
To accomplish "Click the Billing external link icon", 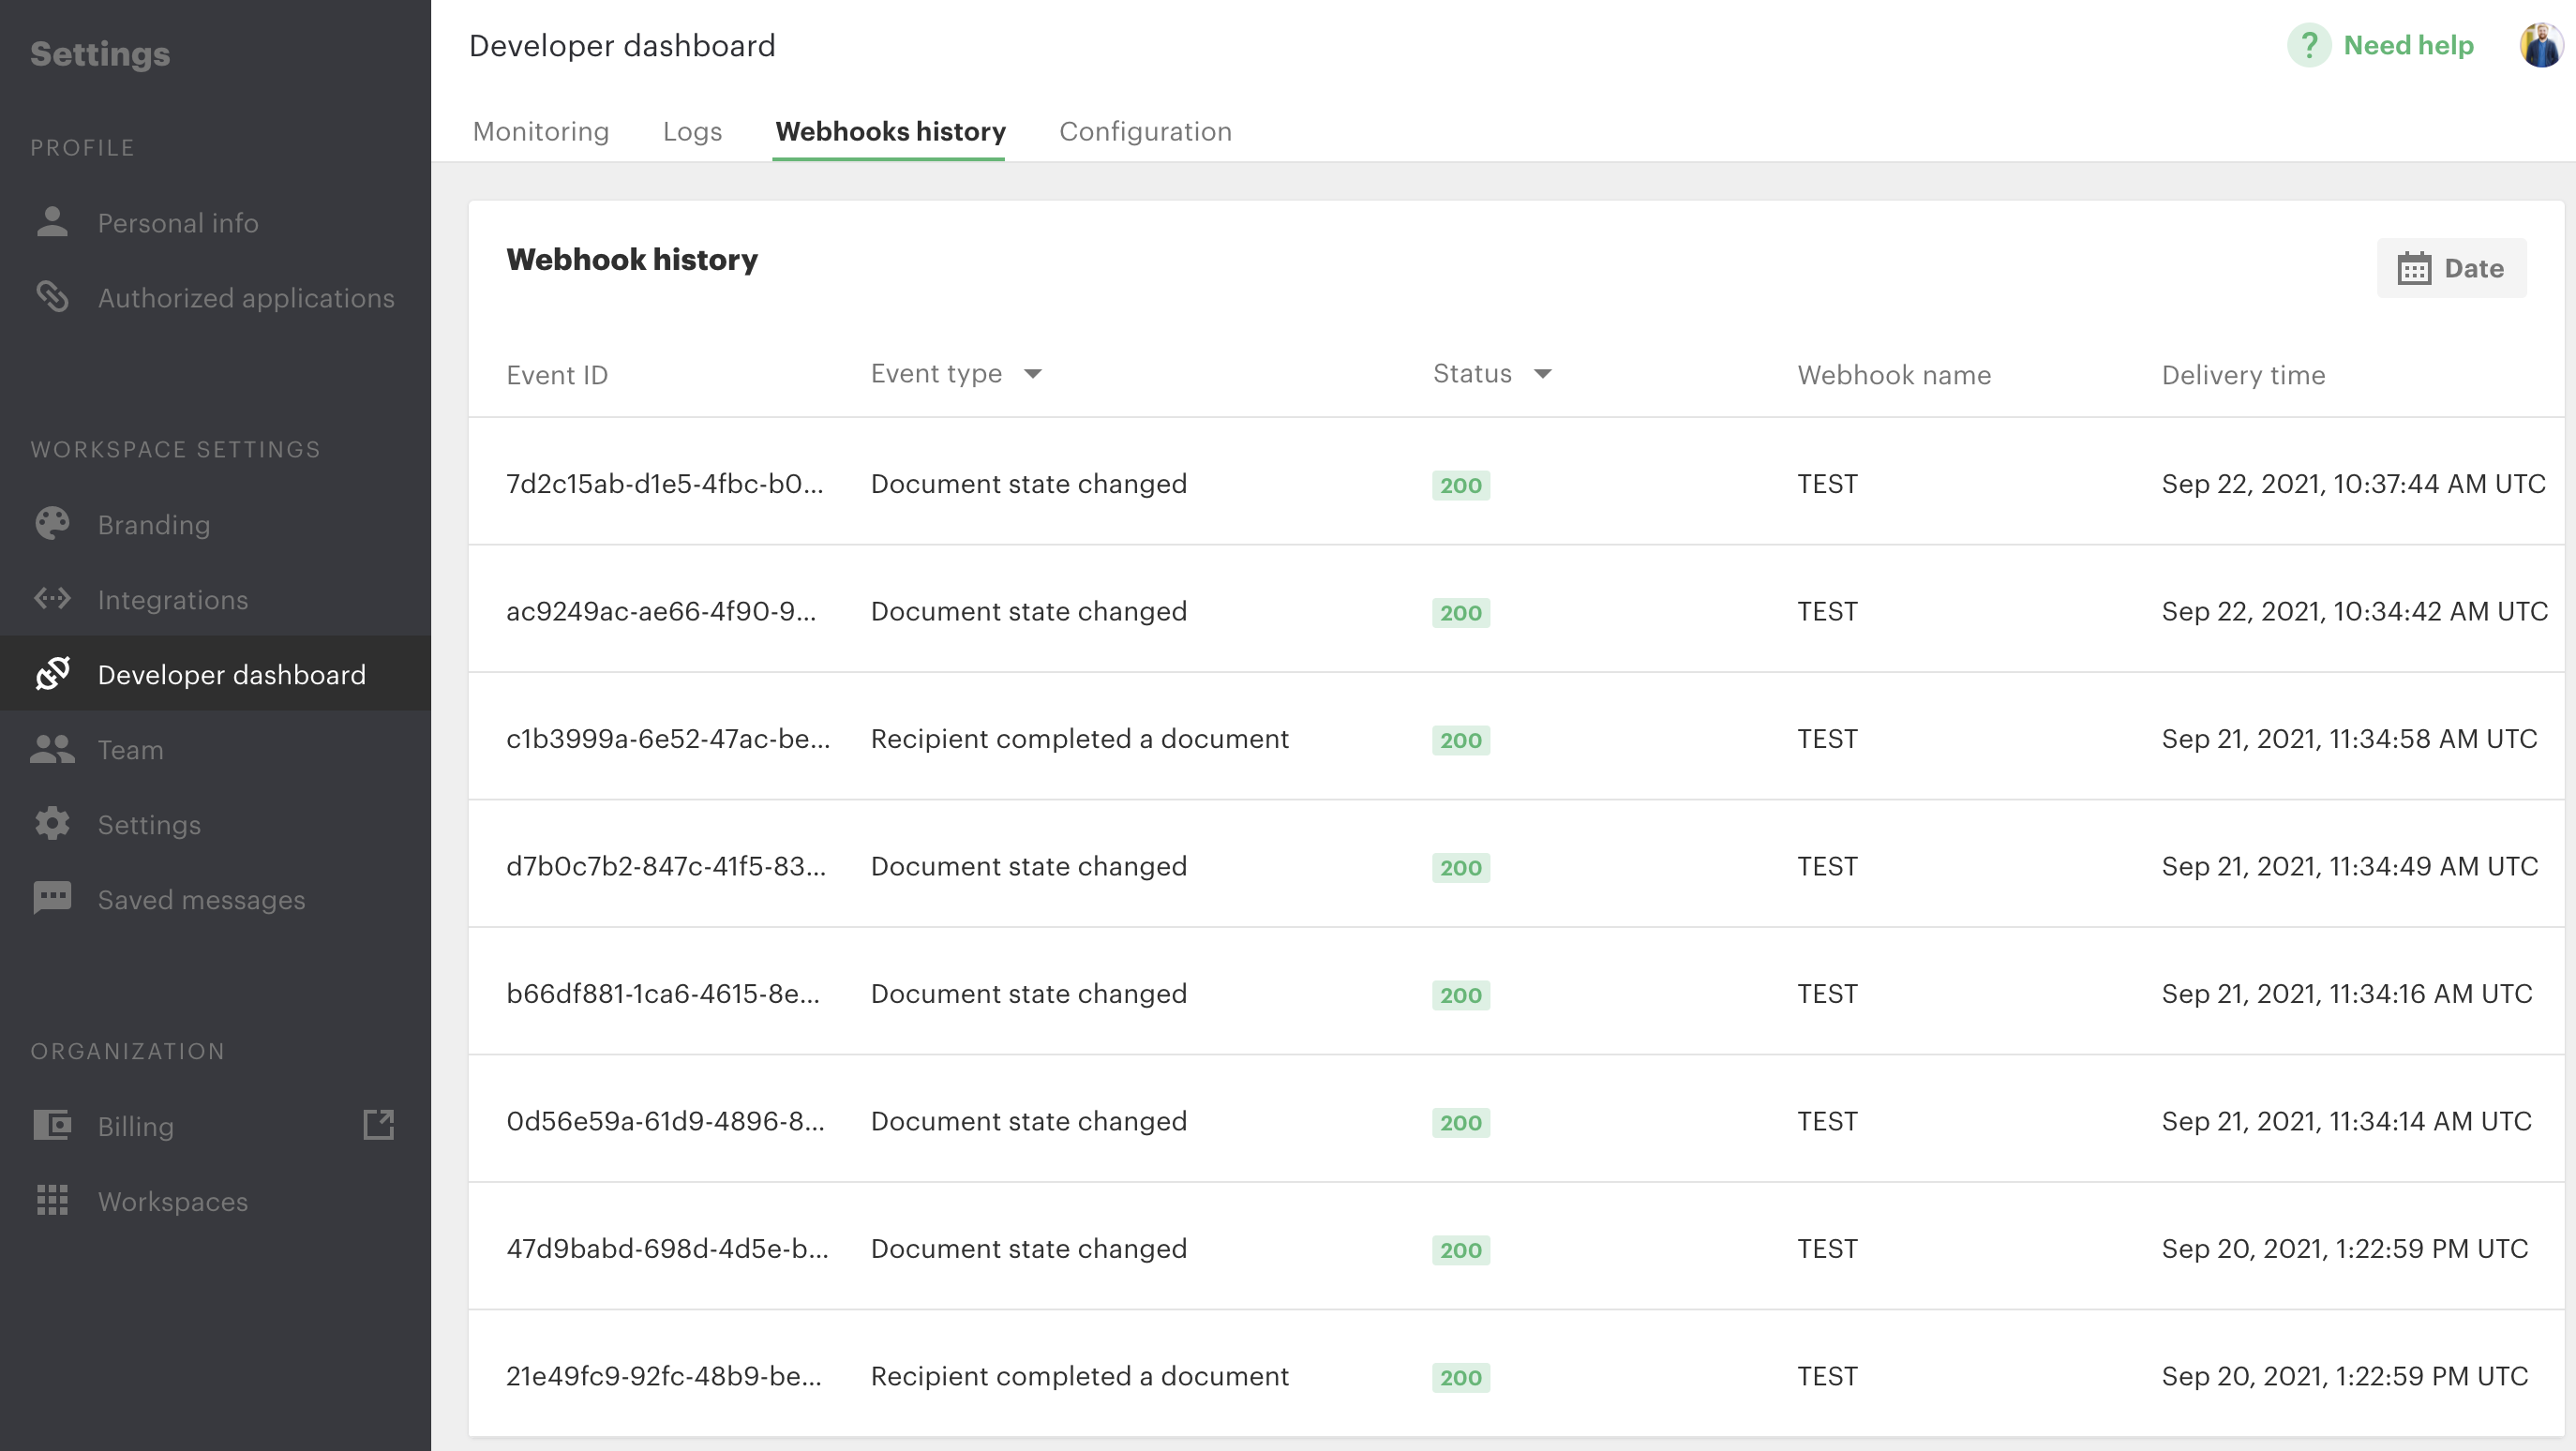I will click(x=378, y=1125).
